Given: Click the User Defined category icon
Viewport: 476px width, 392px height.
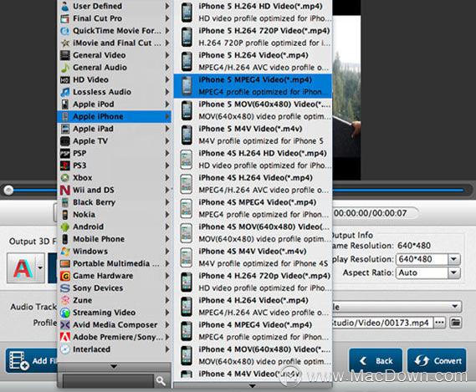Looking at the screenshot, I should [65, 6].
